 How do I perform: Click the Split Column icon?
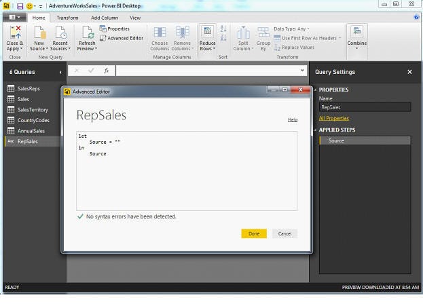pyautogui.click(x=243, y=33)
